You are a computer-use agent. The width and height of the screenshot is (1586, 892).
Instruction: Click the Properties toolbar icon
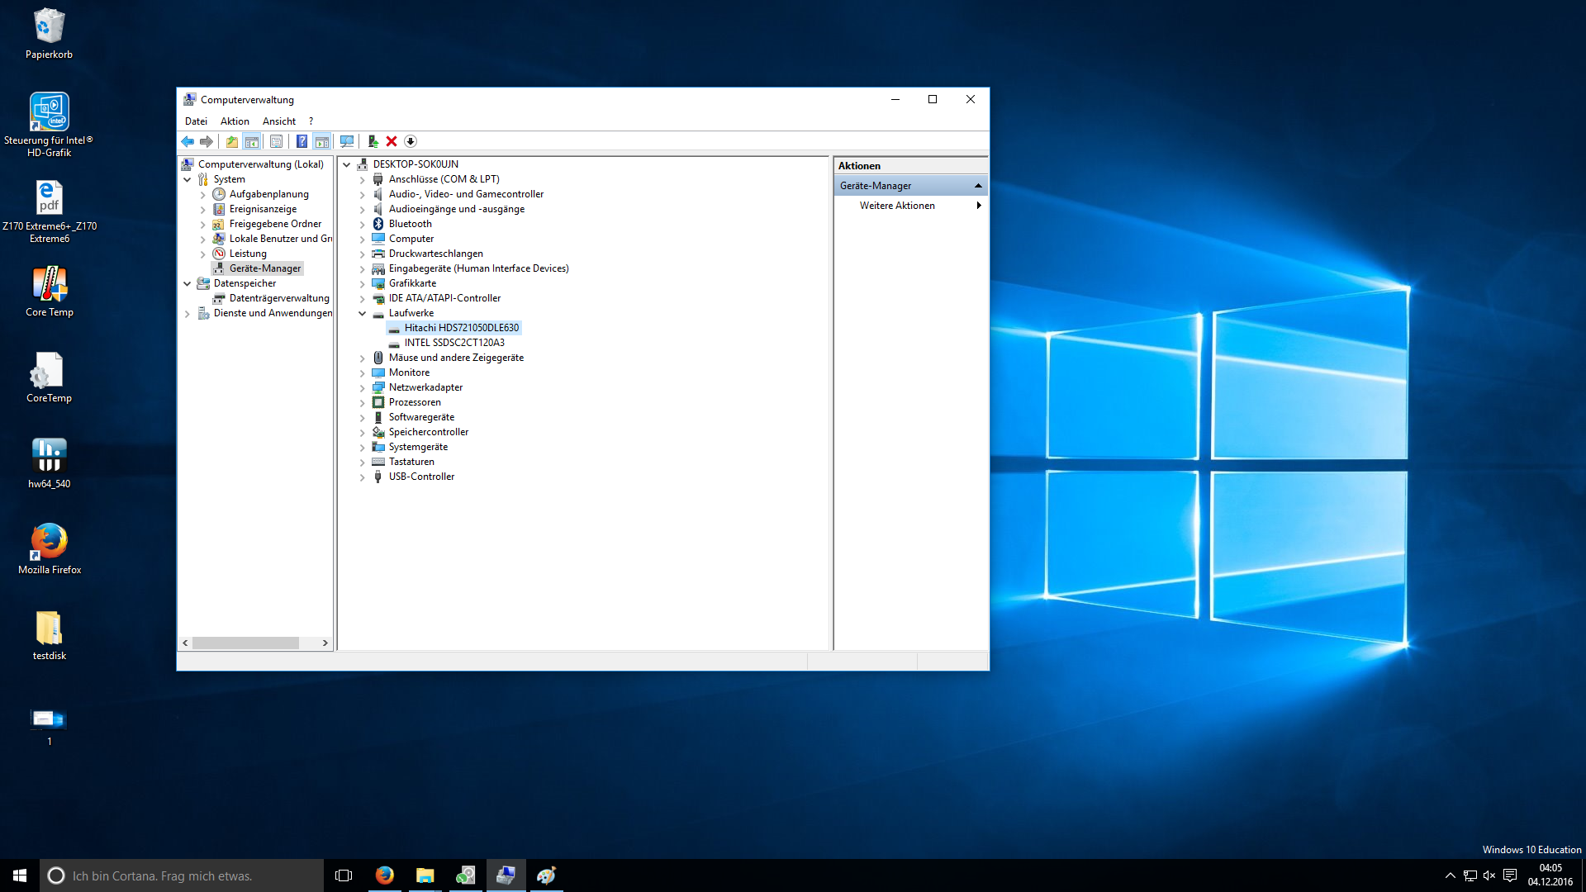(277, 141)
